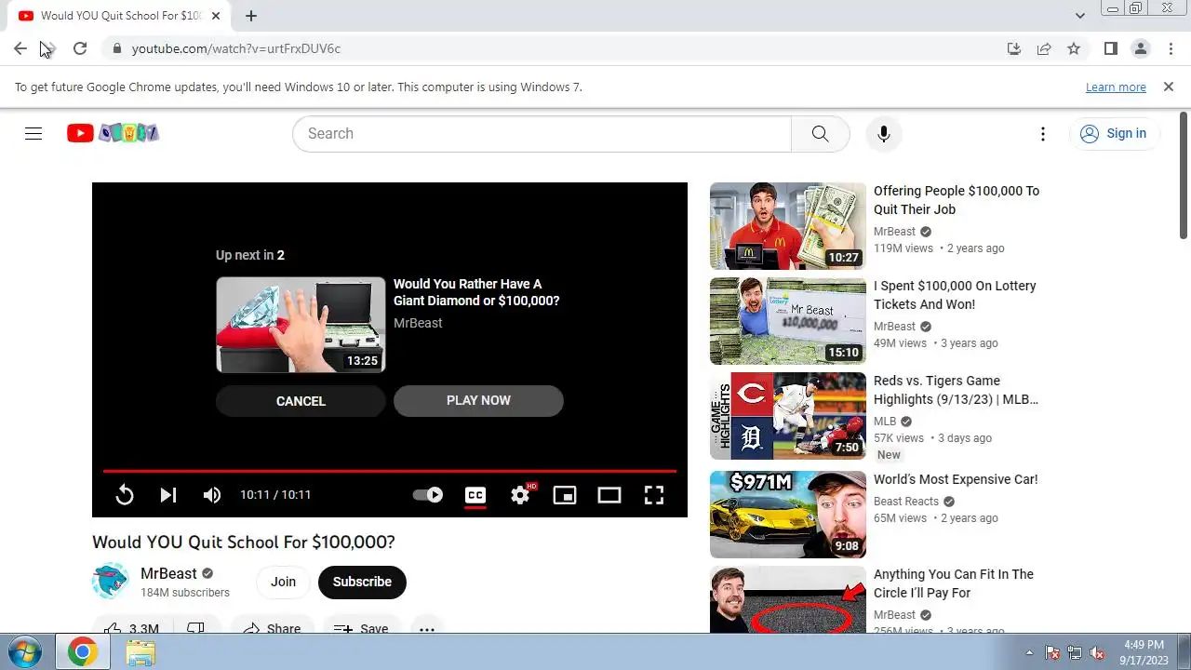Open "World's Most Expensive Car!" video title
Screen dimensions: 1191x670
pyautogui.click(x=956, y=479)
